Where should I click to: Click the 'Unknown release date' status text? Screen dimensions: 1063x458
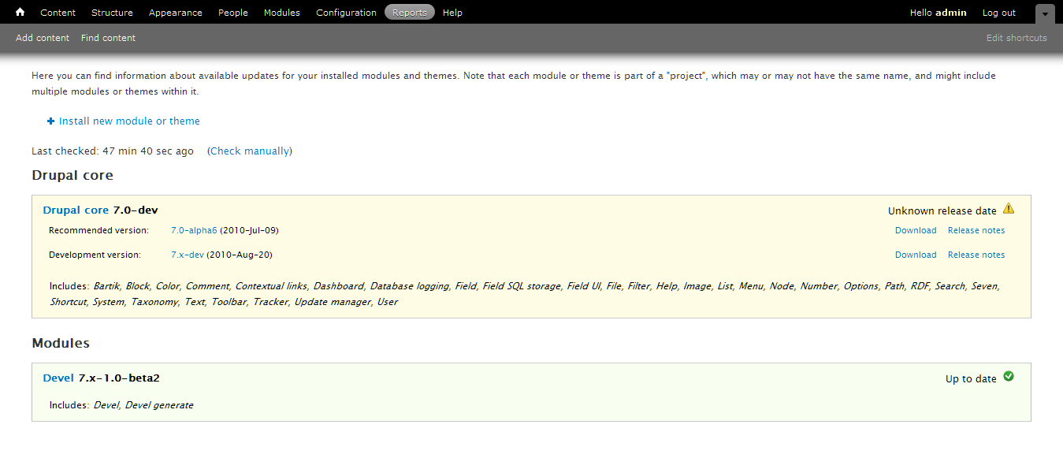tap(942, 211)
